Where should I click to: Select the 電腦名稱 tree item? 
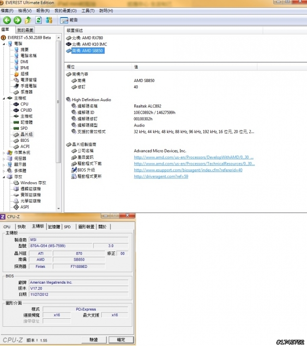(28, 56)
